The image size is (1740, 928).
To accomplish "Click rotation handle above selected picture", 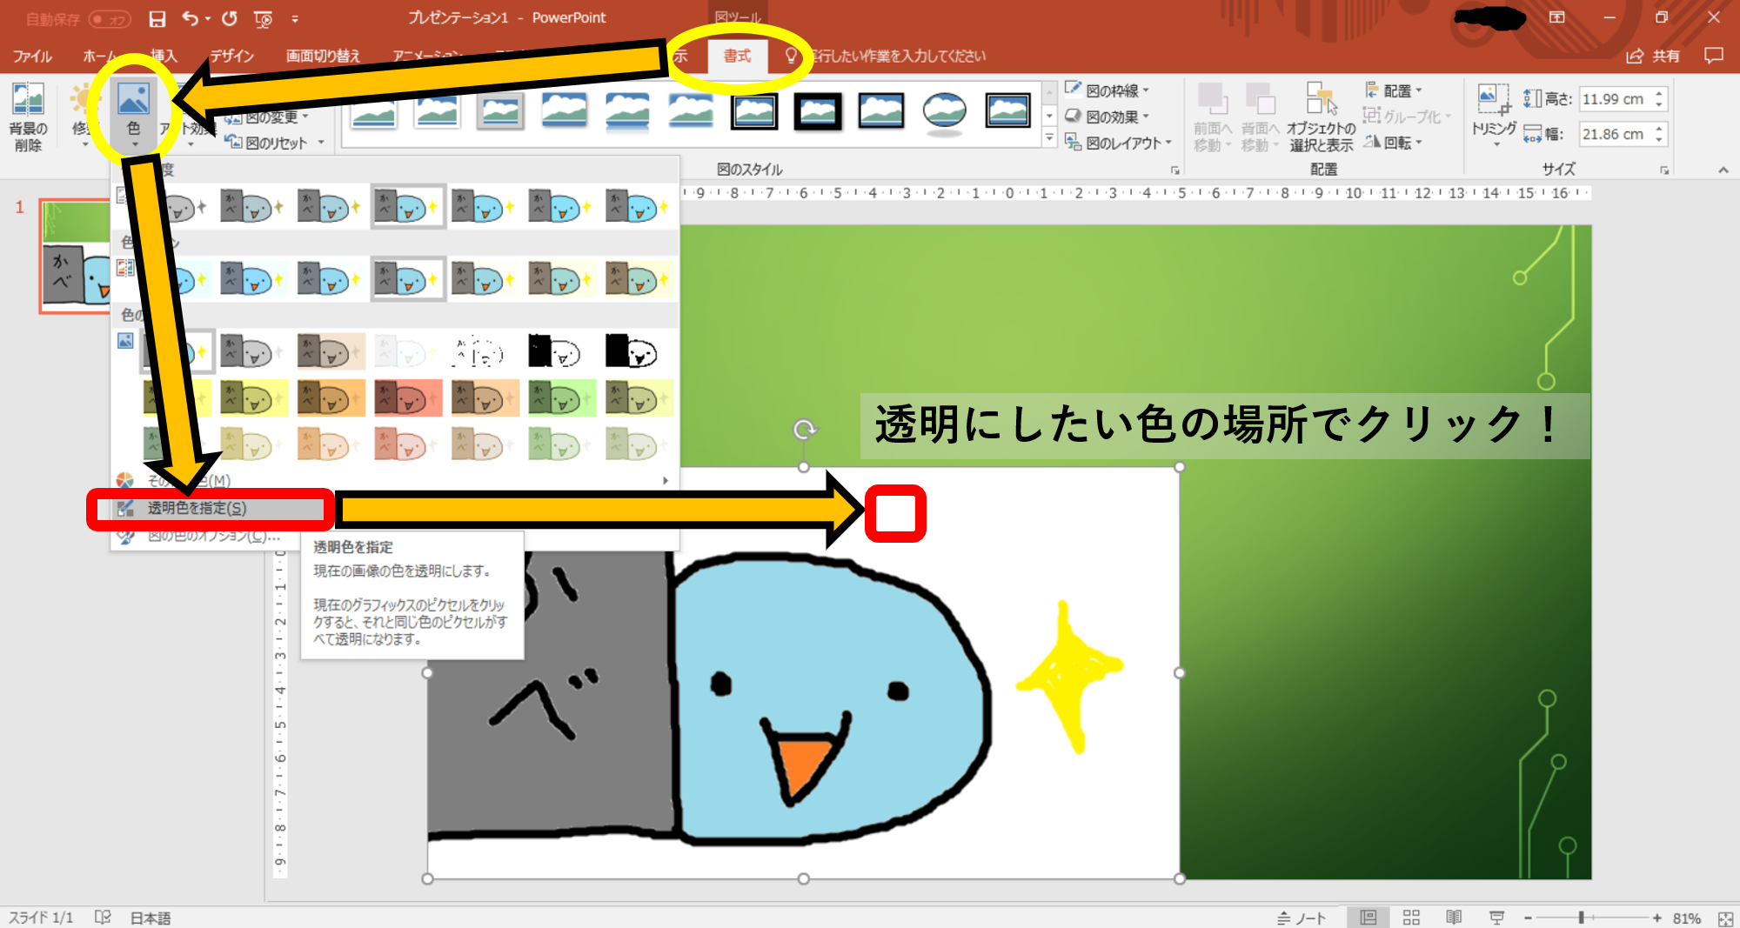I will point(805,429).
